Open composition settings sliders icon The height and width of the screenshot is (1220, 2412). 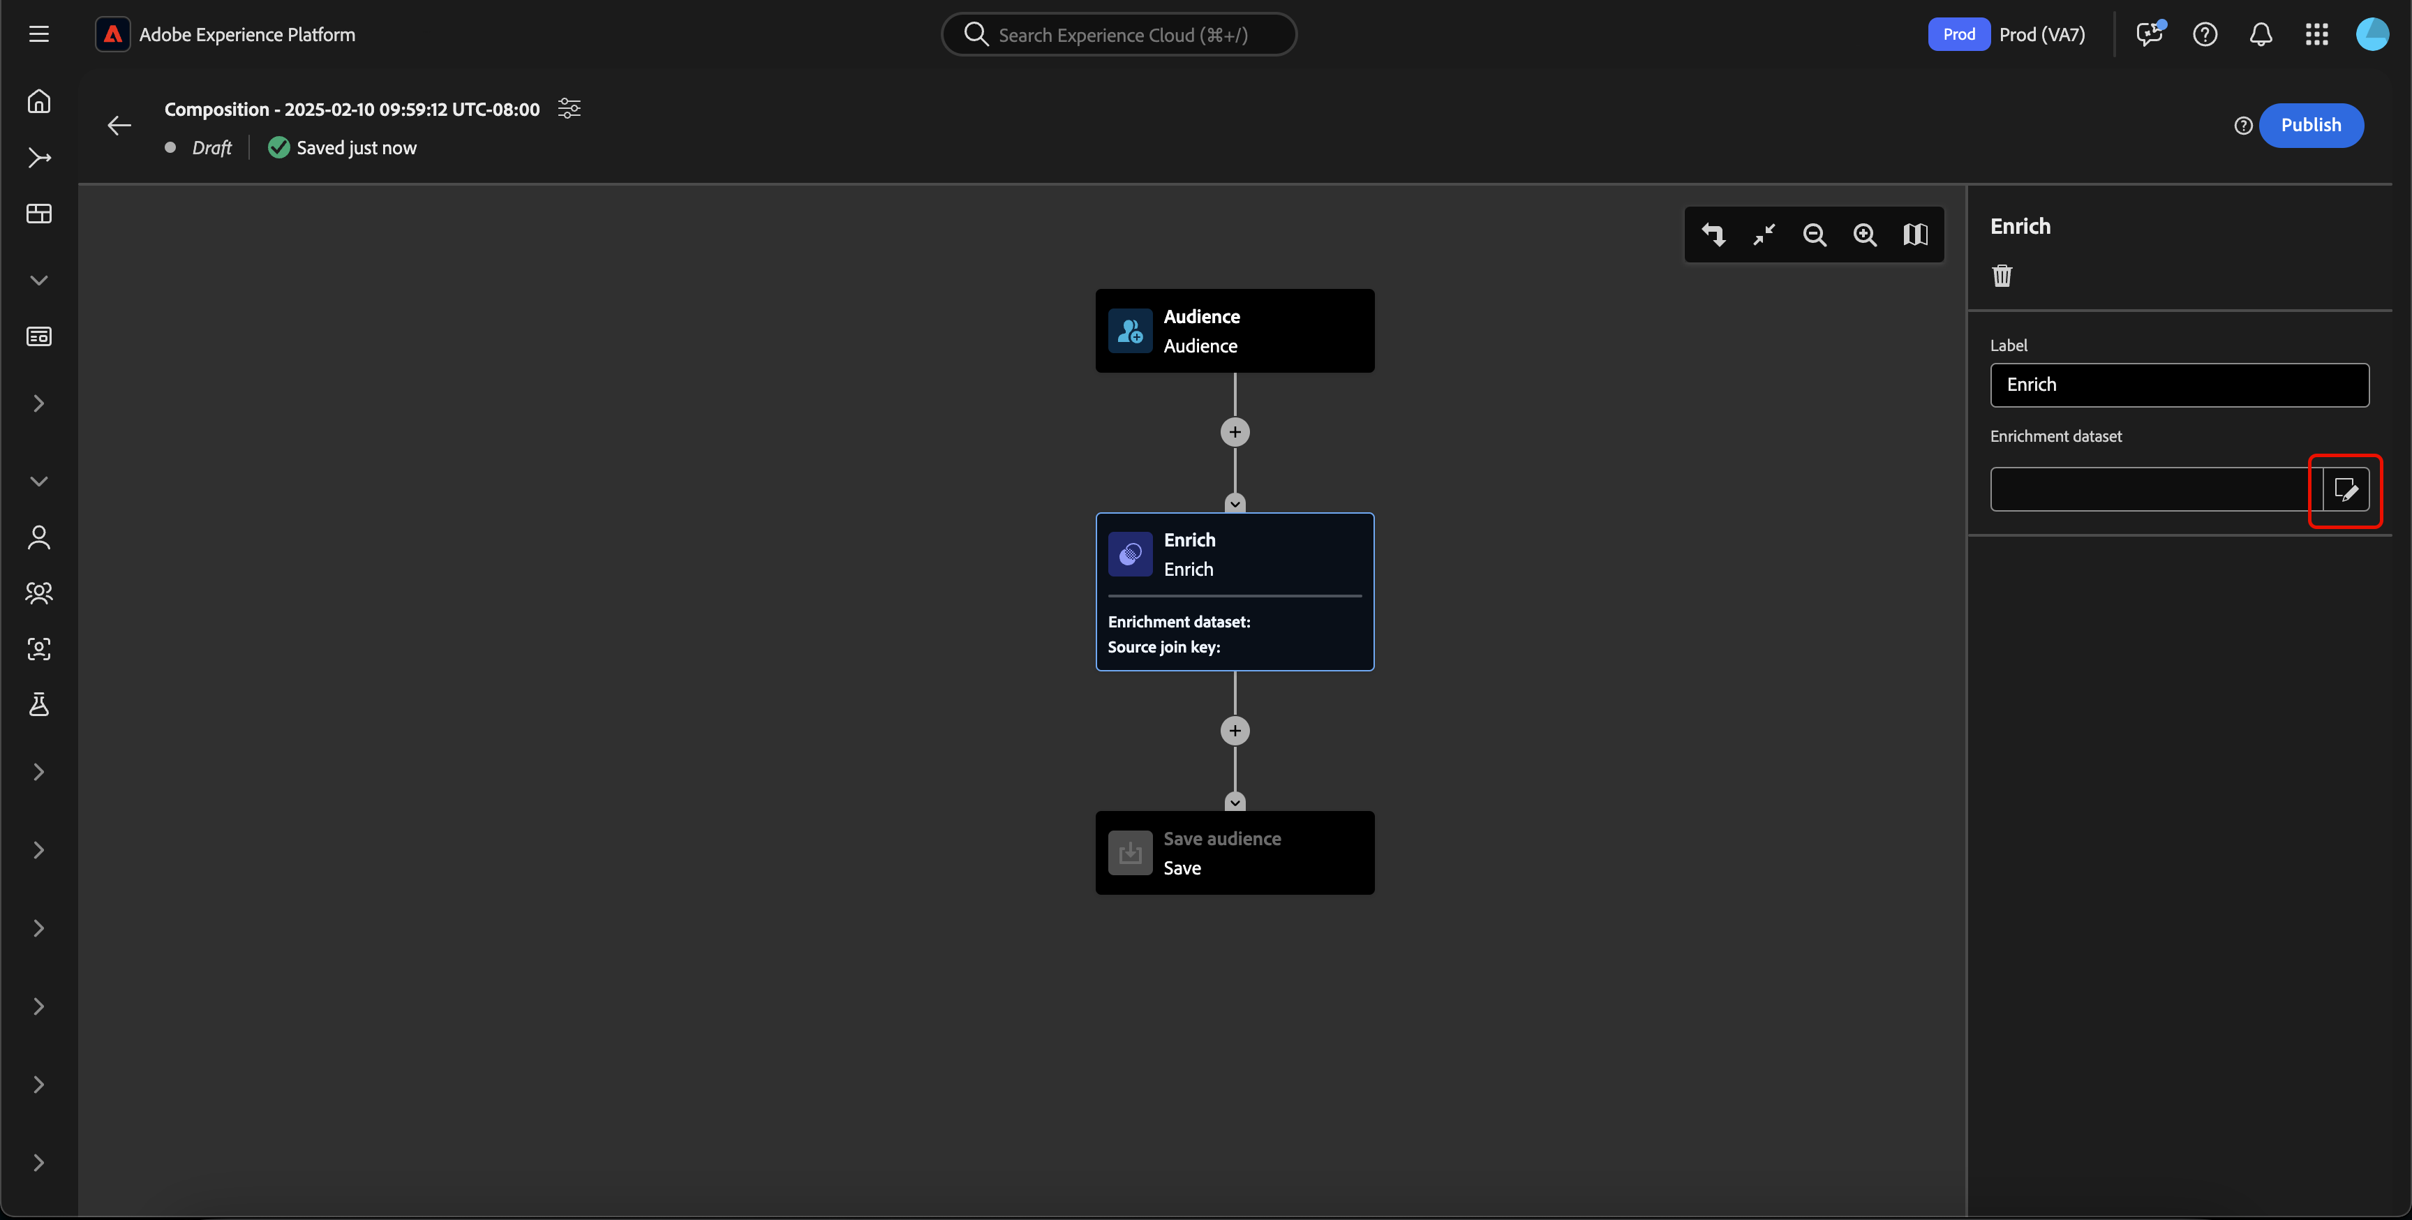(569, 109)
